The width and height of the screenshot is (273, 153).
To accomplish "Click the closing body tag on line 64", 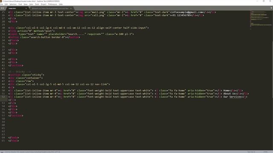I will (14, 138).
